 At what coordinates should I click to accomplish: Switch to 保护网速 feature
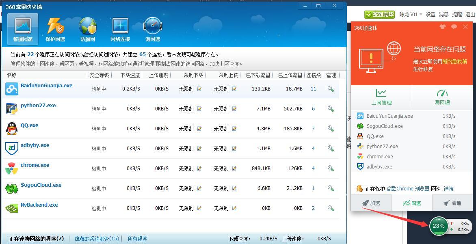coord(54,28)
